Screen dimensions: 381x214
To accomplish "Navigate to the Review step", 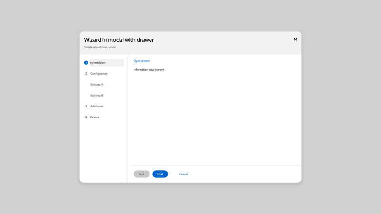I will click(x=95, y=117).
